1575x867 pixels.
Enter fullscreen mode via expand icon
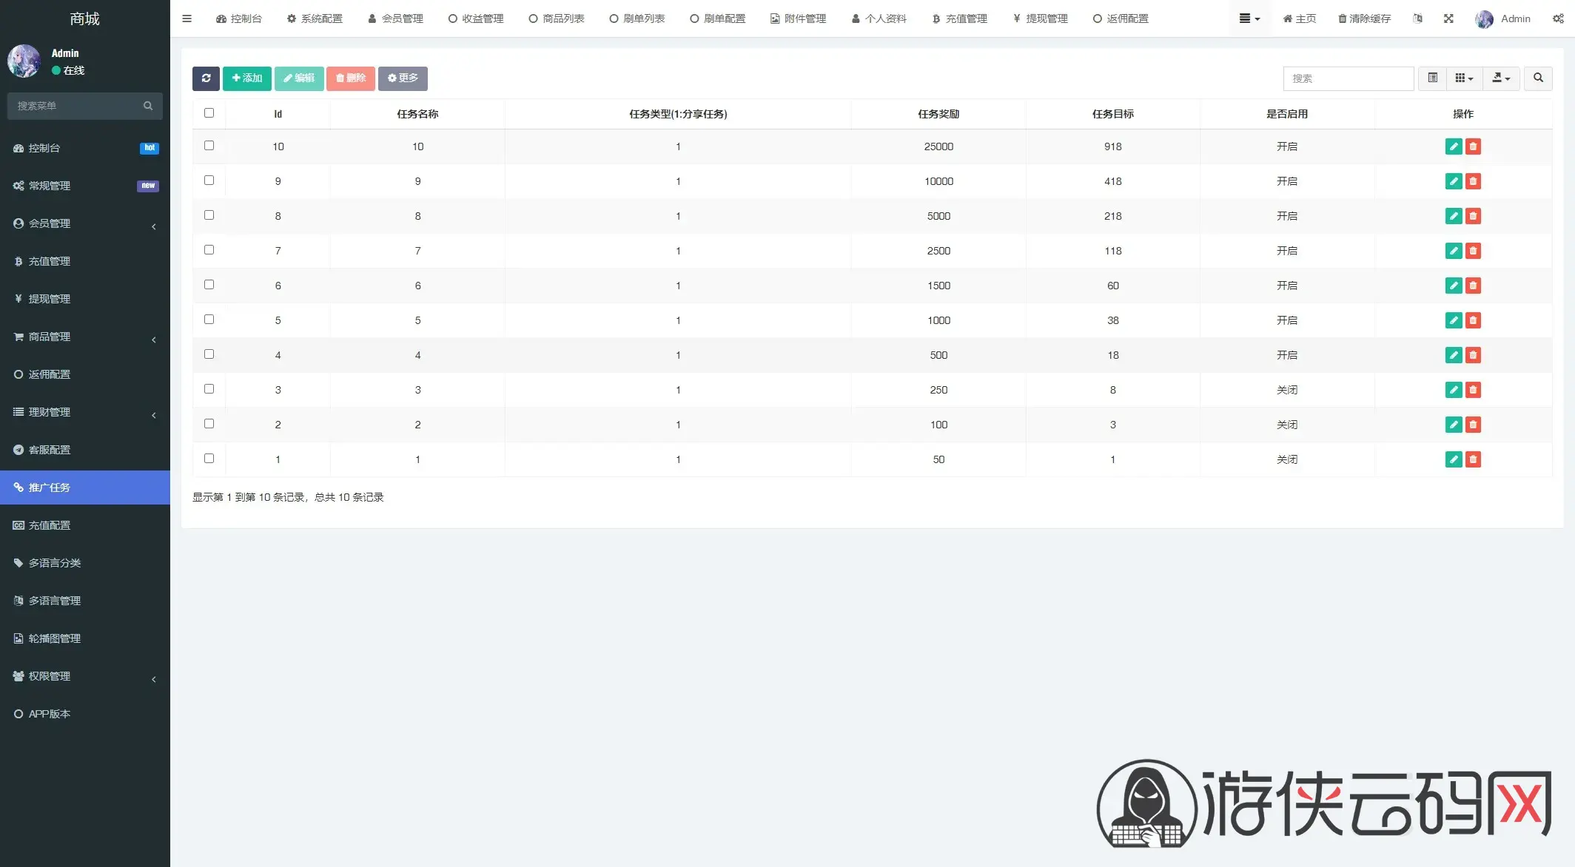click(1448, 18)
